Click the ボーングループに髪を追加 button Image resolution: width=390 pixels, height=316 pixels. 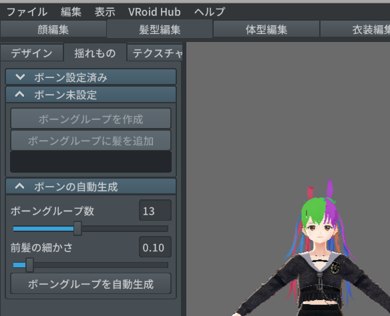click(x=91, y=140)
